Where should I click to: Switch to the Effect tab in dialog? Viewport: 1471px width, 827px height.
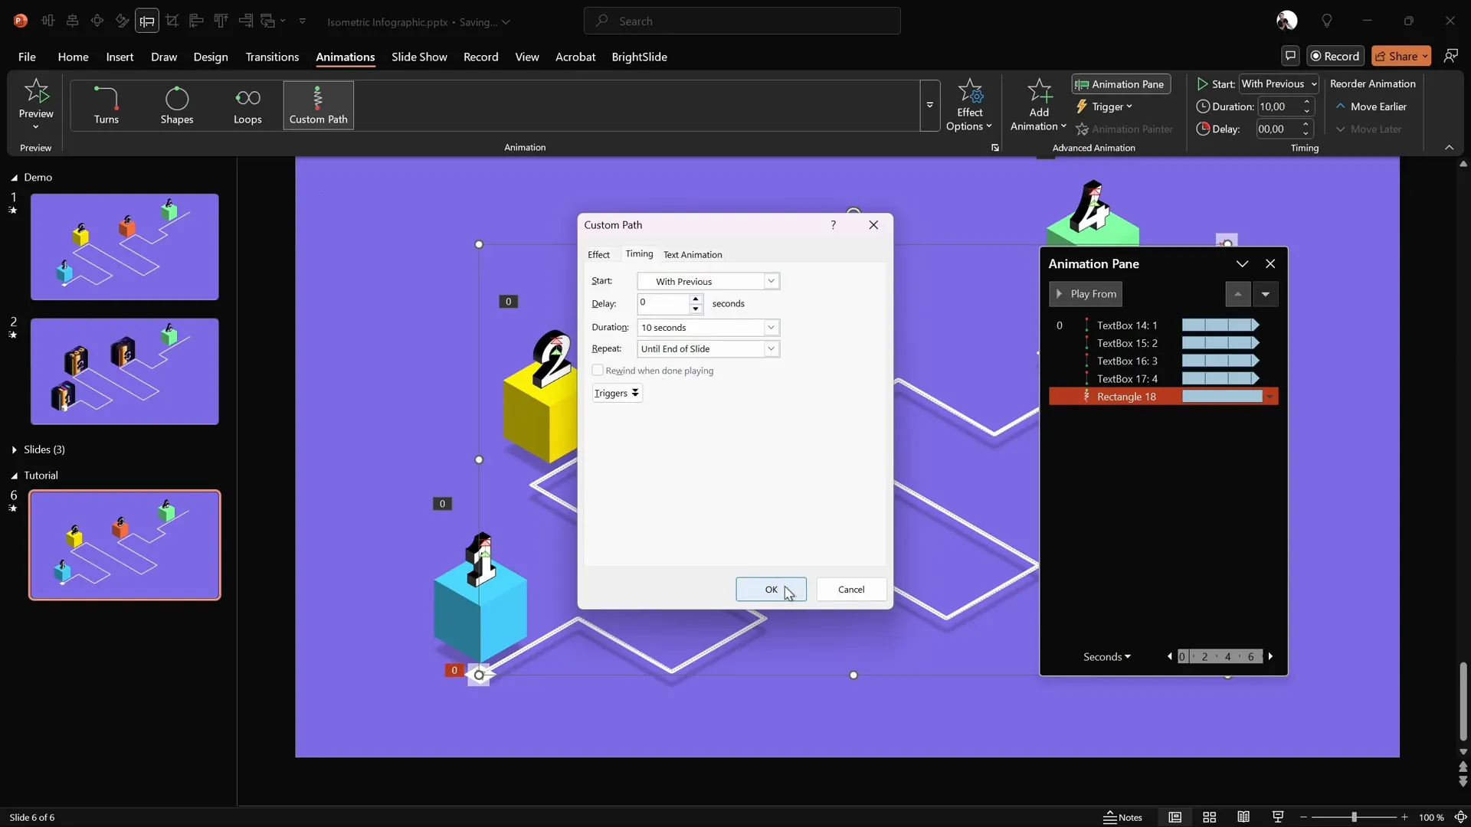[598, 254]
